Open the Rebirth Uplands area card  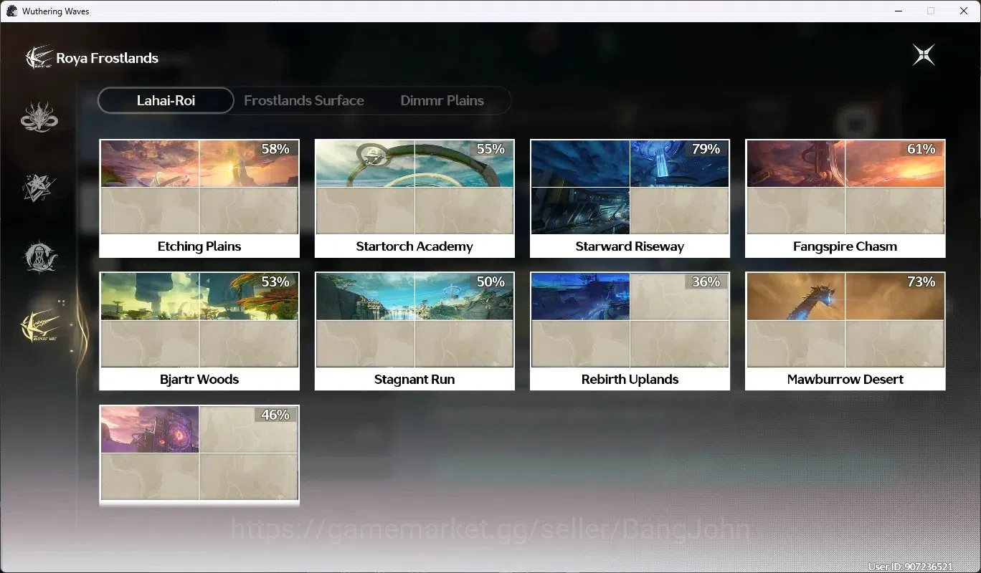click(630, 331)
